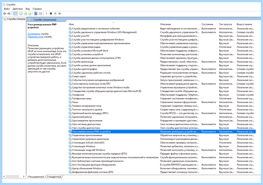Select the Служба уведомления о системных событиях row
This screenshot has width=263, height=185.
pos(162,28)
